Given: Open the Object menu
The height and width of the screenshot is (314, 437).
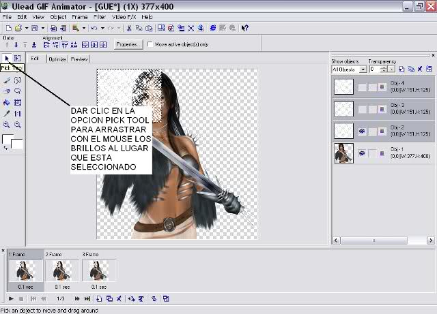Looking at the screenshot, I should [x=58, y=17].
